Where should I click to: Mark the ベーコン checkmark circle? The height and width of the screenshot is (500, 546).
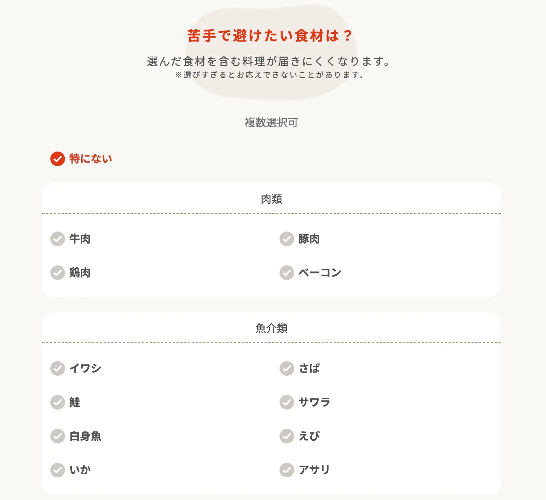(287, 273)
